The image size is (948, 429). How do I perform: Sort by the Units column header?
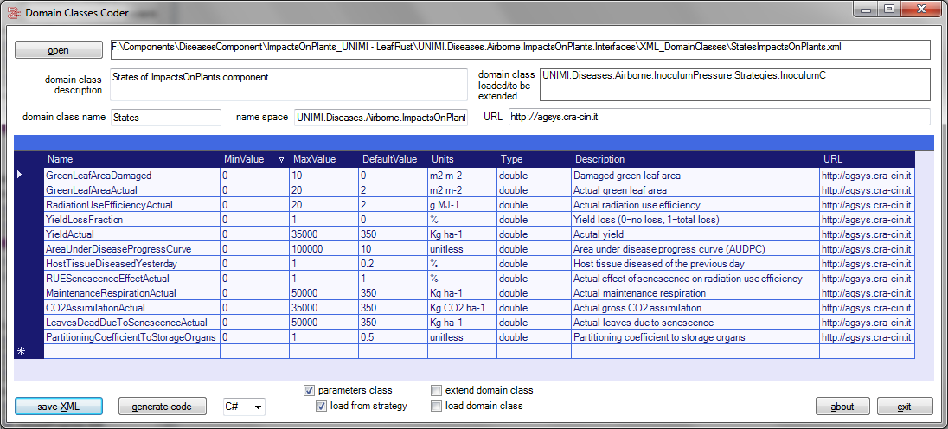(x=462, y=159)
